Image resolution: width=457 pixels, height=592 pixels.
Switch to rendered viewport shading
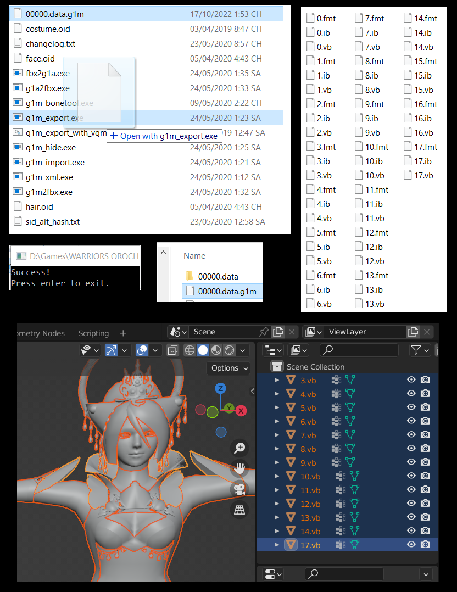click(229, 350)
